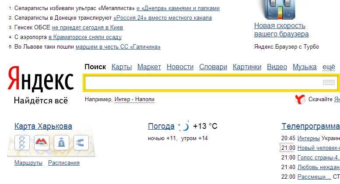340x184 pixels.
Task: Click the browser speed meter image
Action: (x=279, y=10)
